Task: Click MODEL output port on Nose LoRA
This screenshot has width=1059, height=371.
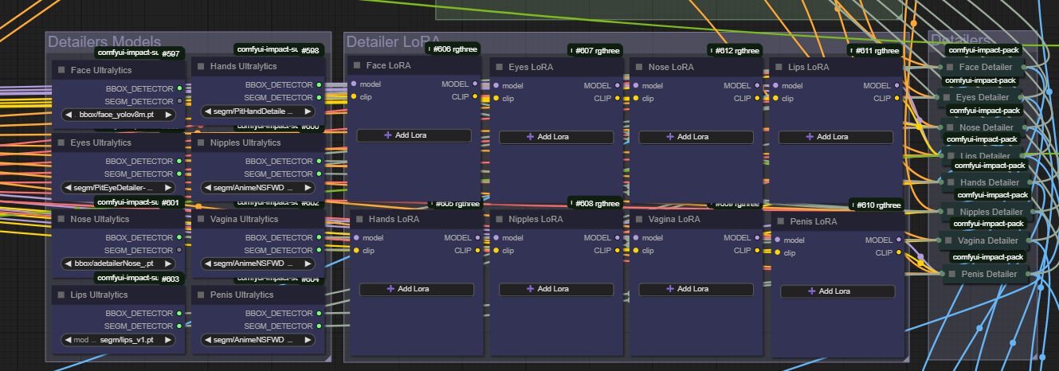Action: pyautogui.click(x=757, y=85)
